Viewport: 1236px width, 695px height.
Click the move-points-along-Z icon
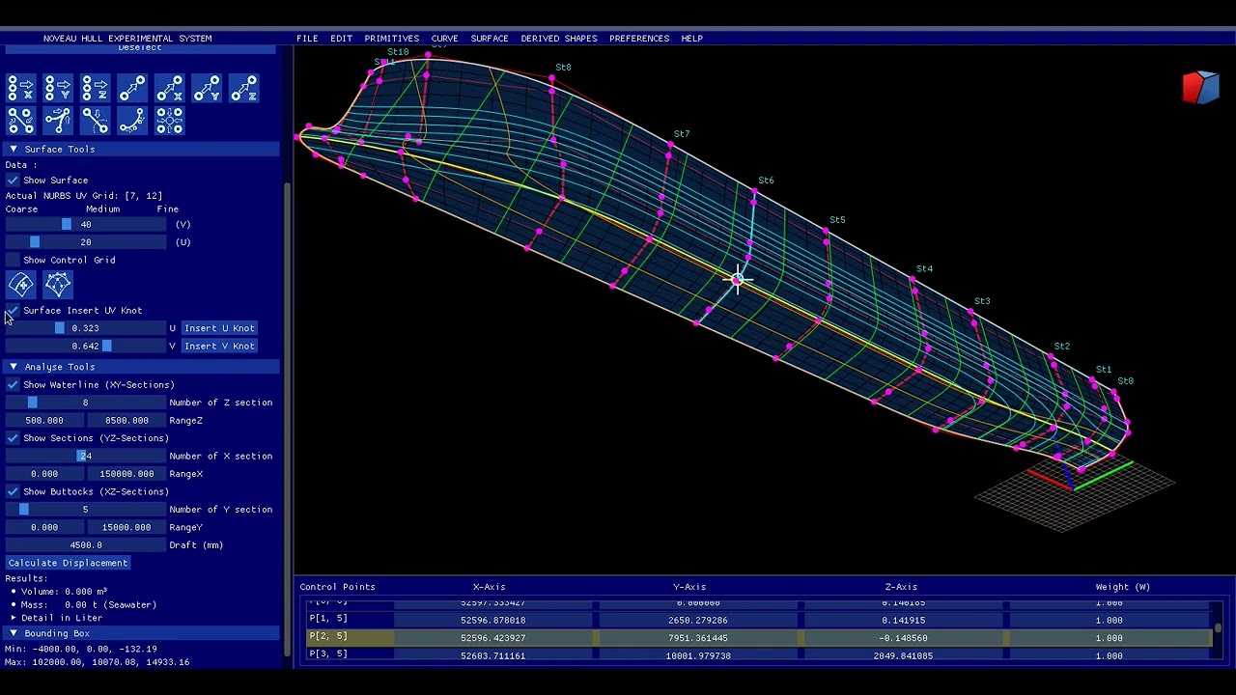[95, 89]
